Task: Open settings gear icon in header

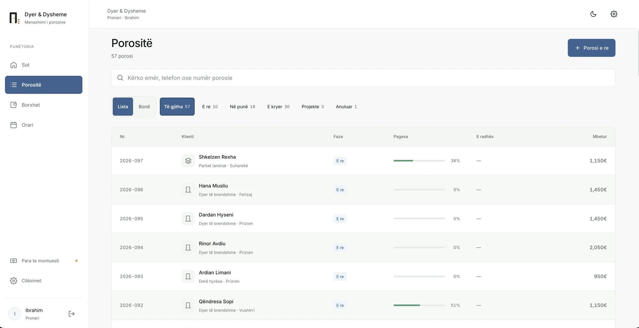Action: tap(614, 14)
